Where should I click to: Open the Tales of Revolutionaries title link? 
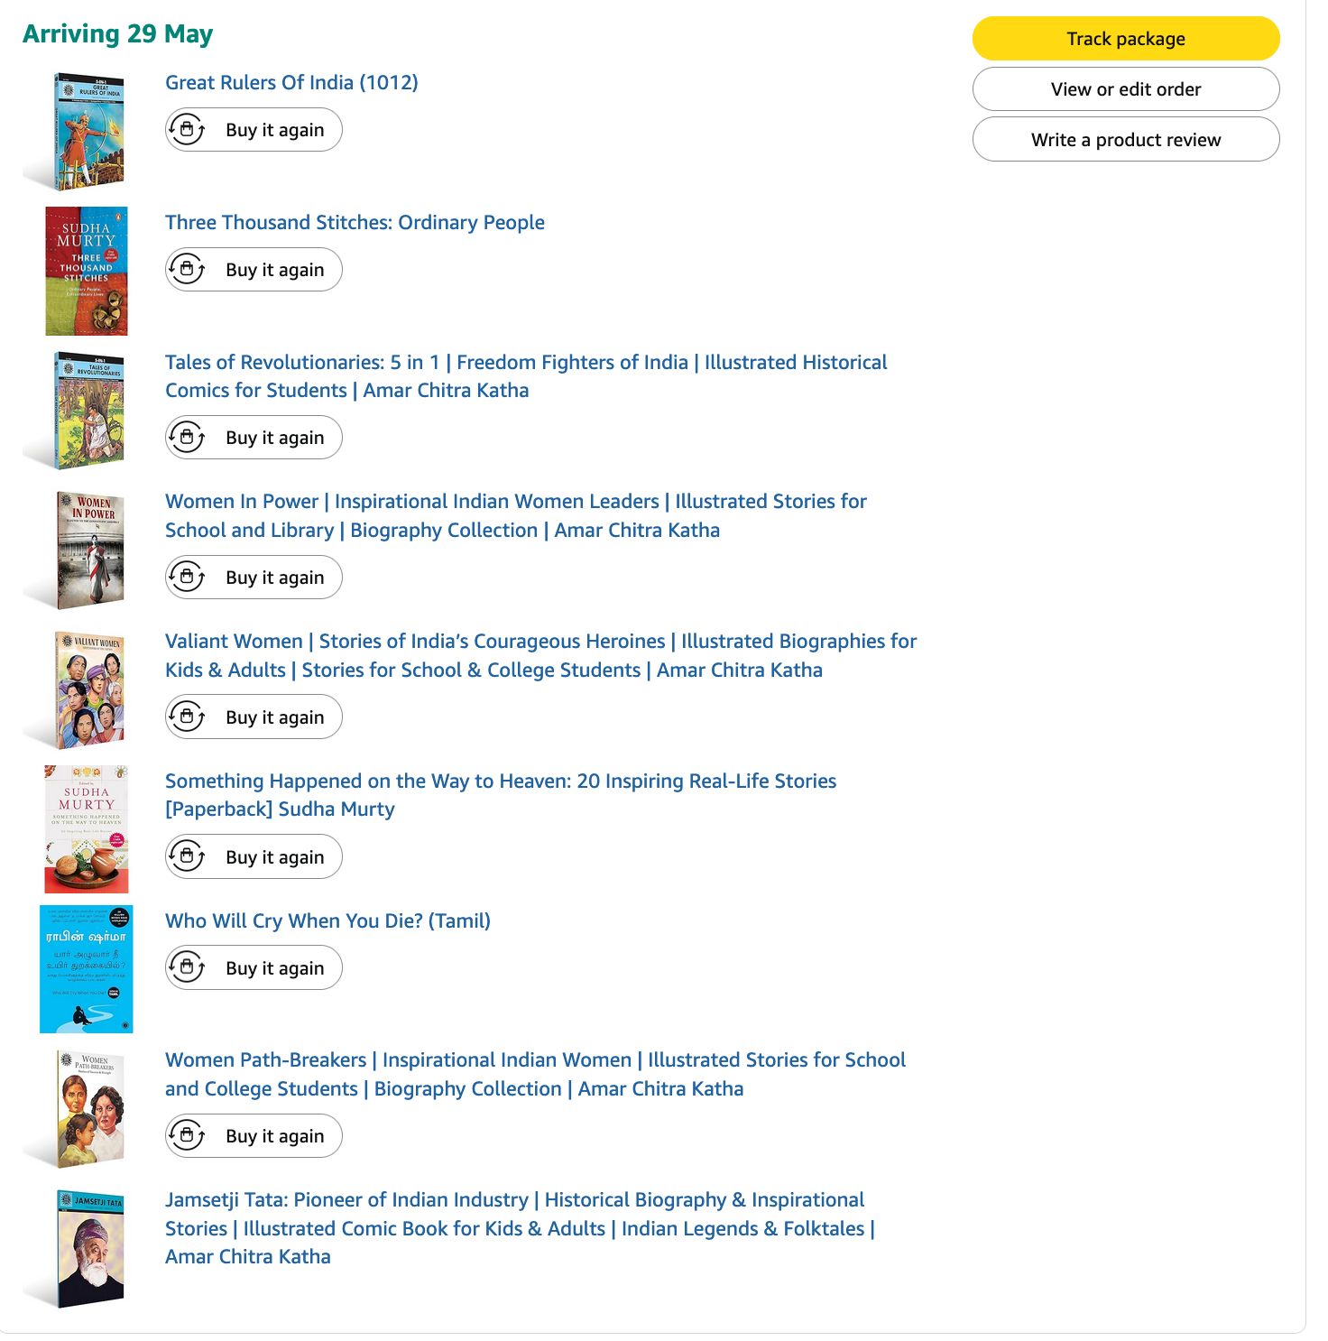pos(526,376)
